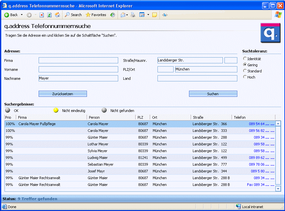
Task: Refresh the page using the Refresh icon
Action: pos(49,15)
